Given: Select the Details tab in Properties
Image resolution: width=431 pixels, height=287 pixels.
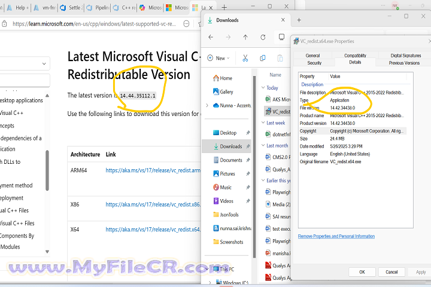Looking at the screenshot, I should tap(355, 62).
